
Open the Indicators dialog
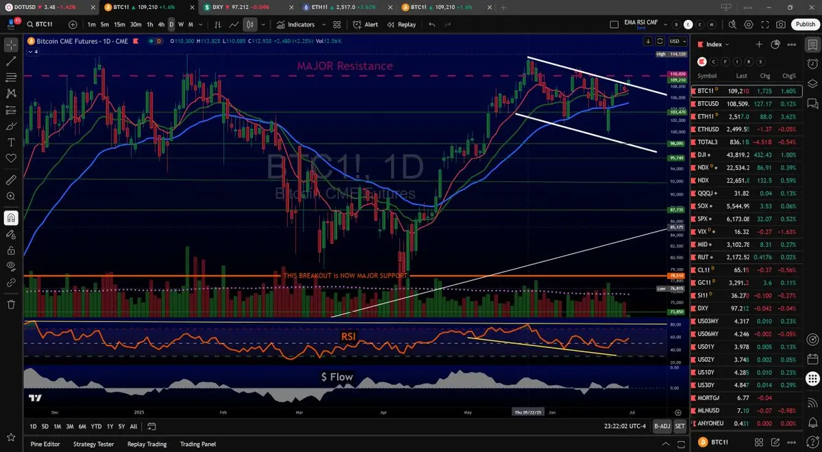(296, 25)
